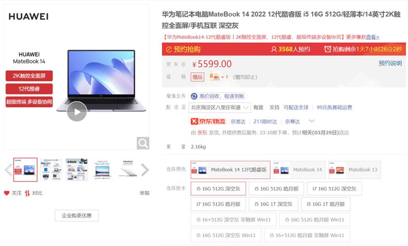The width and height of the screenshot is (408, 246).
Task: Expand the logistics options chevron after 京尊达
Action: (x=311, y=121)
